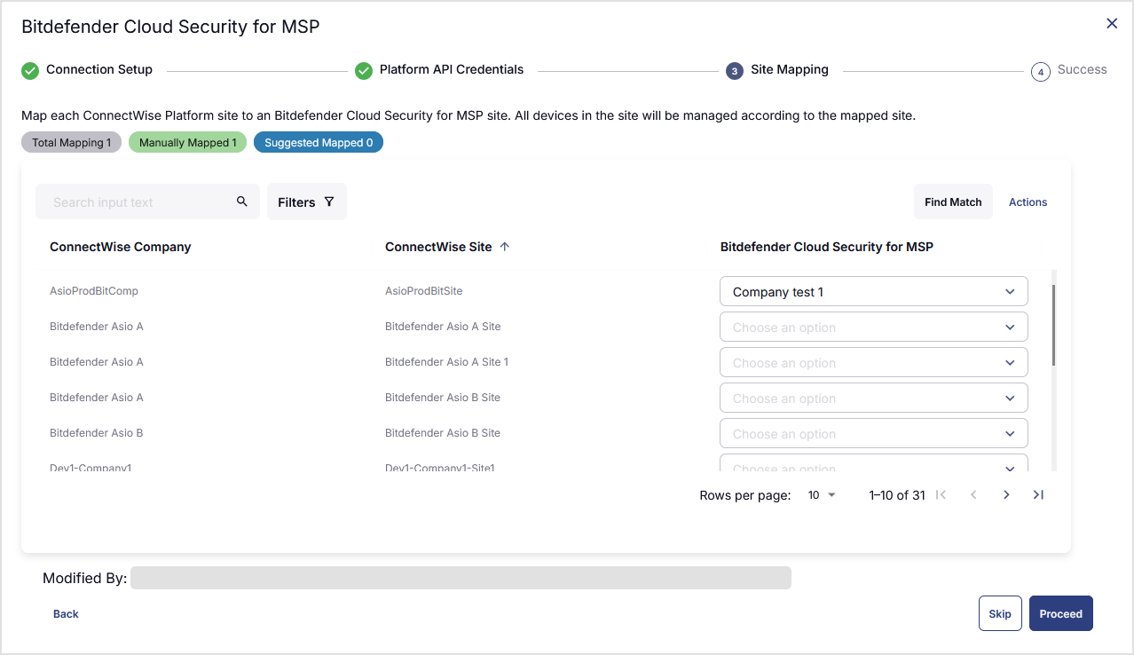Open dropdown for Asio A company's Asio B Site
This screenshot has height=655, width=1134.
coord(874,398)
